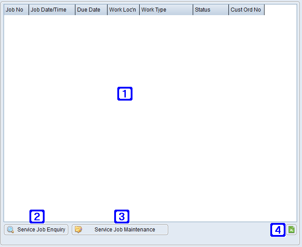Click the blue callout marker numbered 1

tap(125, 93)
